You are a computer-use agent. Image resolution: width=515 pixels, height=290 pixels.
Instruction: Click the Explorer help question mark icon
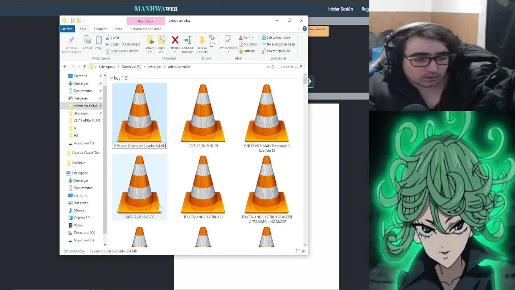coord(305,29)
